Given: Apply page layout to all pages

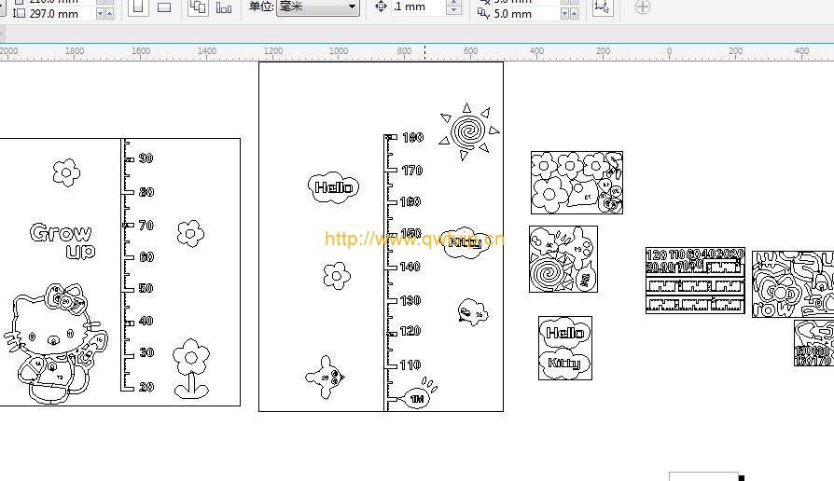Looking at the screenshot, I should 198,7.
